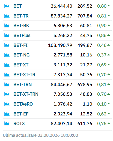Image resolution: width=113 pixels, height=141 pixels.
Task: Select the BET-BK index name
Action: click(21, 26)
